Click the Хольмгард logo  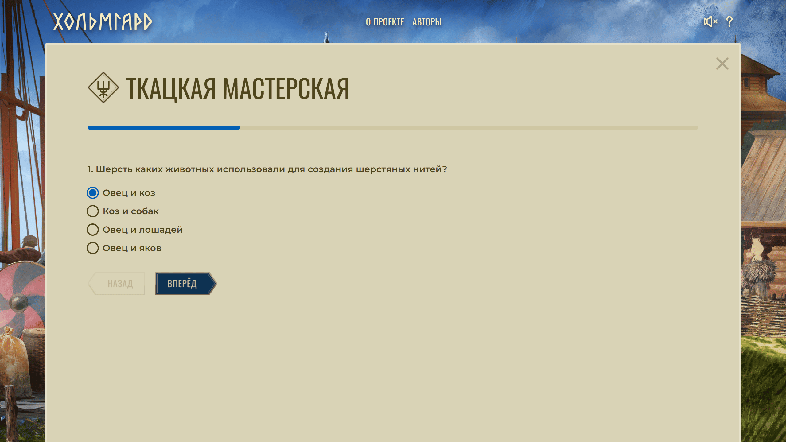(103, 22)
